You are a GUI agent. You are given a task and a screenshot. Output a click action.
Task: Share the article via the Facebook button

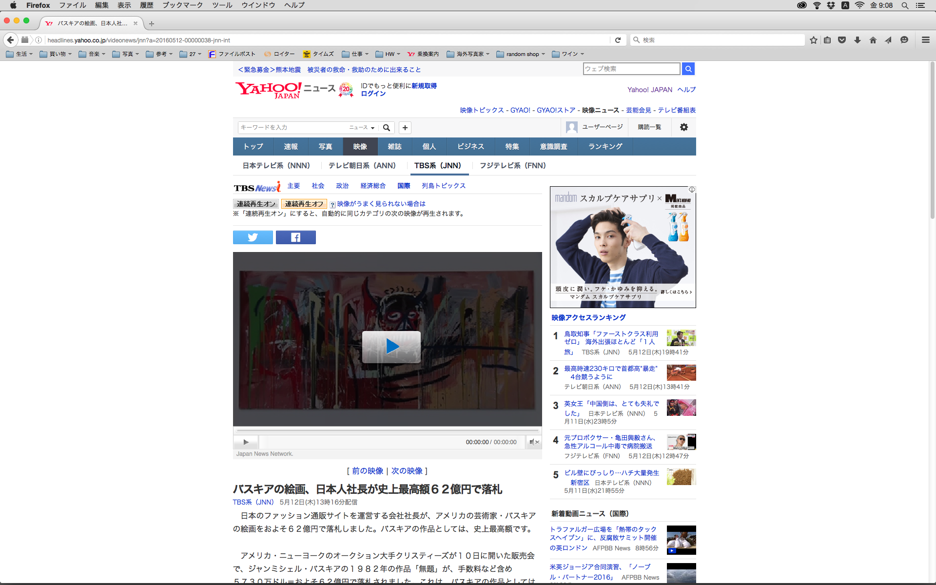[295, 237]
